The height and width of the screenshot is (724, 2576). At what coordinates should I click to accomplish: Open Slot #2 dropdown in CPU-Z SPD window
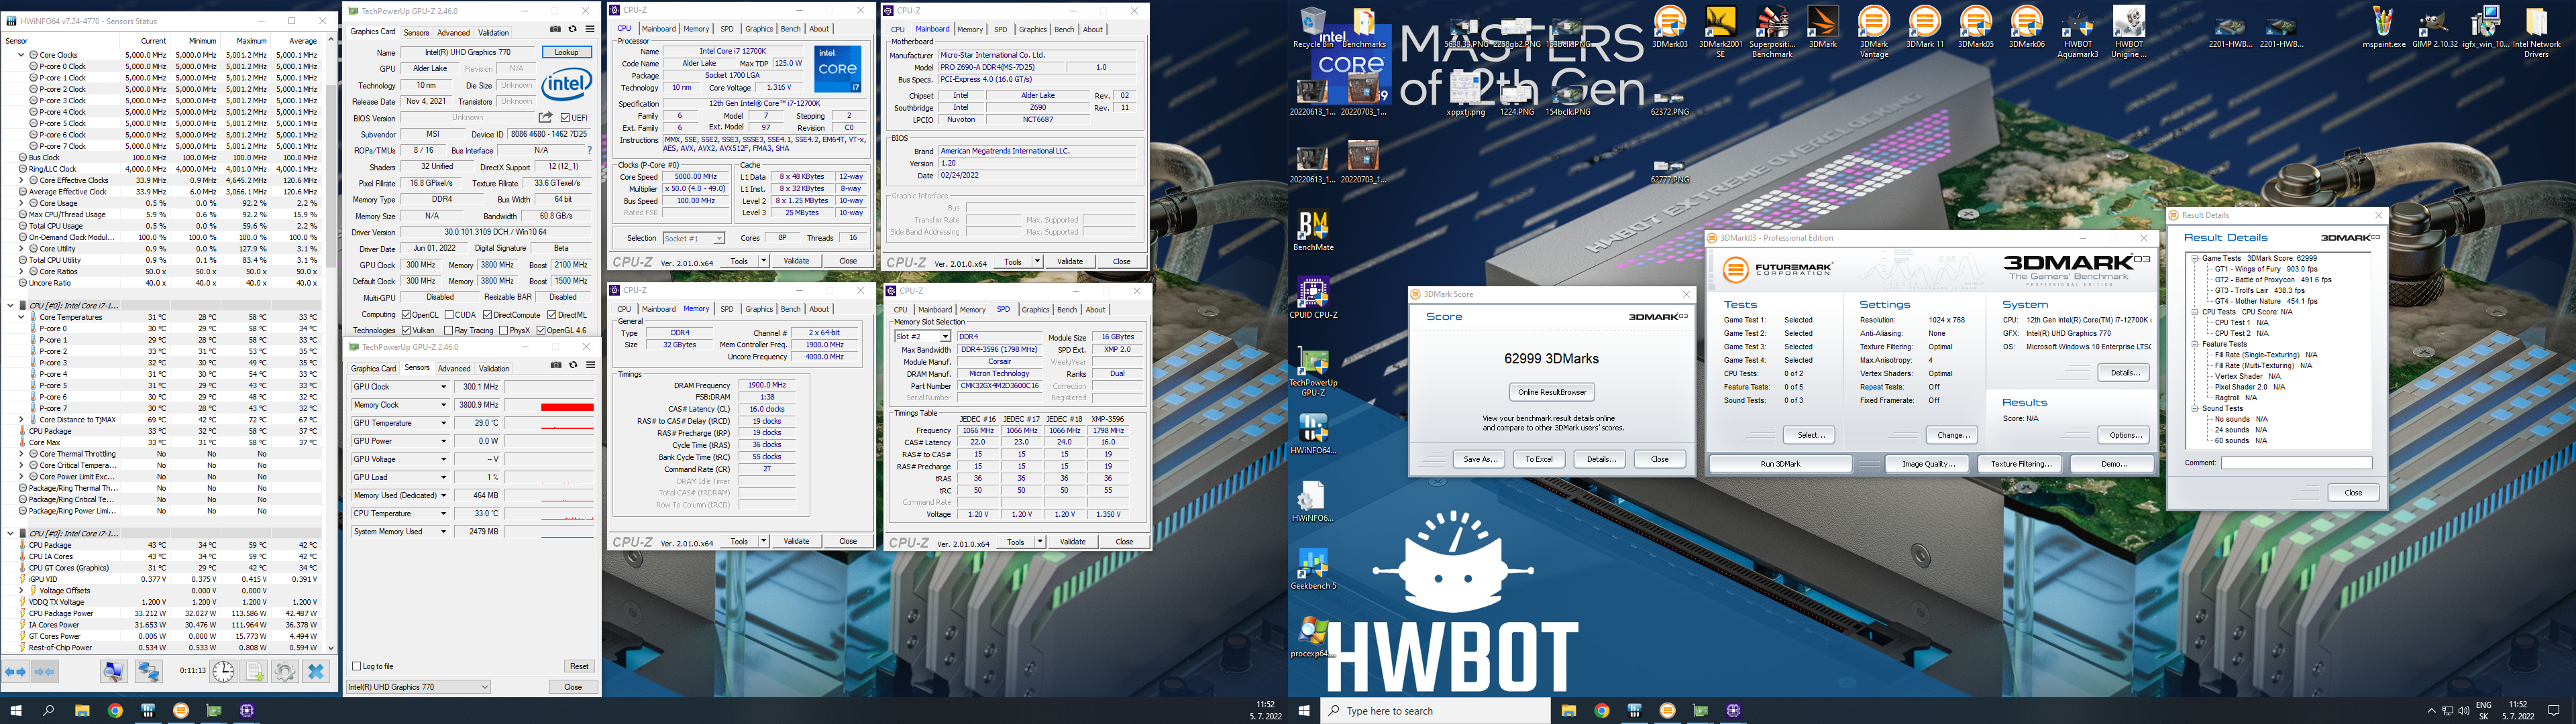pos(922,337)
